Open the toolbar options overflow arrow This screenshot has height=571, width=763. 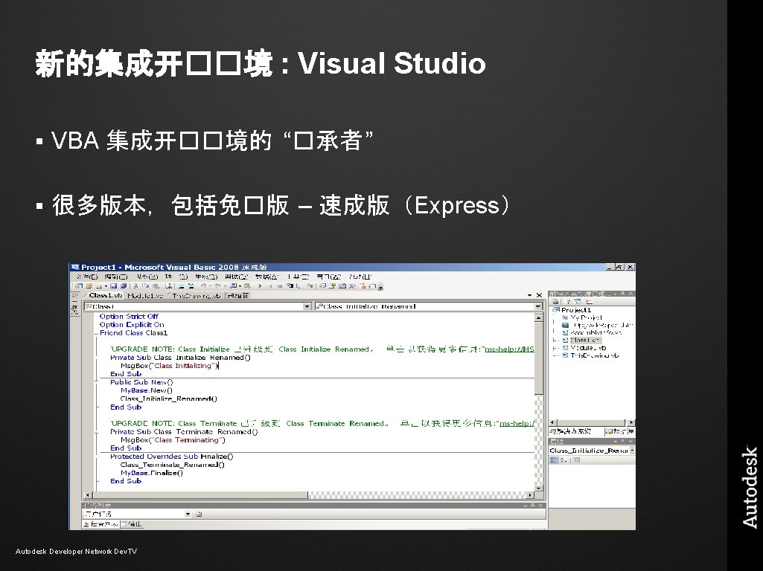tap(380, 287)
